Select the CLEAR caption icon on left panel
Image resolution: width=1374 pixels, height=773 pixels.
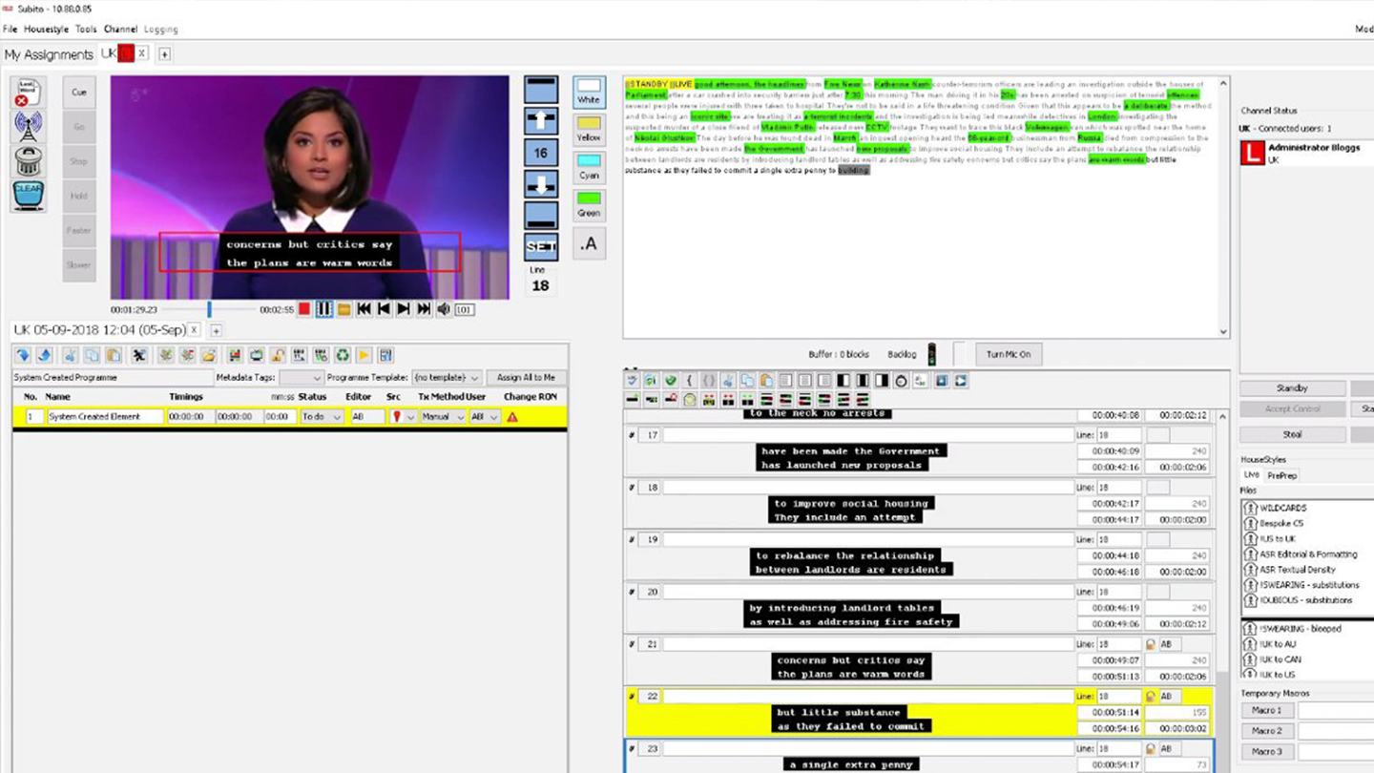pos(28,197)
